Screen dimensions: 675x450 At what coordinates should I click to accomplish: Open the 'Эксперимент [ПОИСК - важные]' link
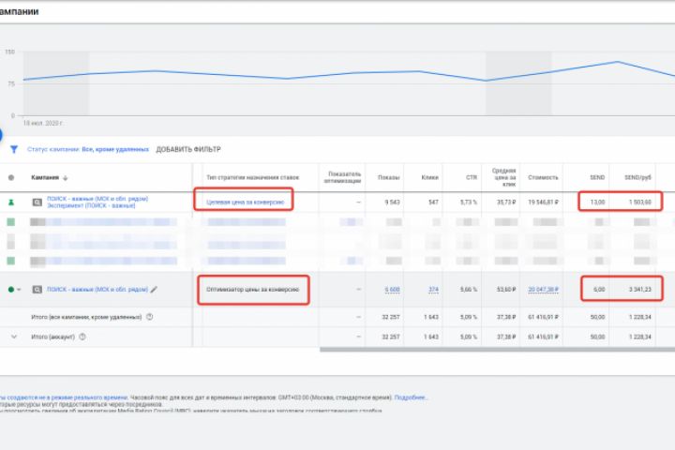coord(91,206)
